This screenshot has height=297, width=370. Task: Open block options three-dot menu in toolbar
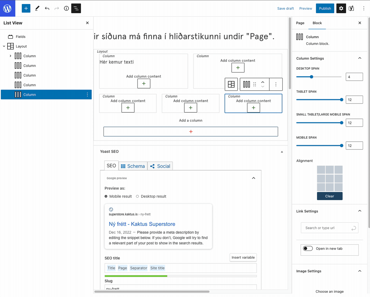pyautogui.click(x=276, y=84)
